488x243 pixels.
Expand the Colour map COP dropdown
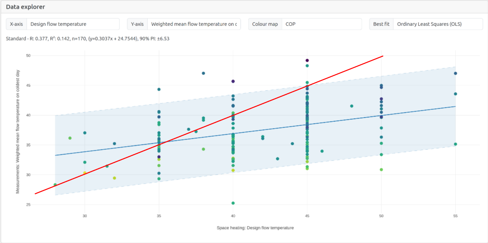[321, 24]
